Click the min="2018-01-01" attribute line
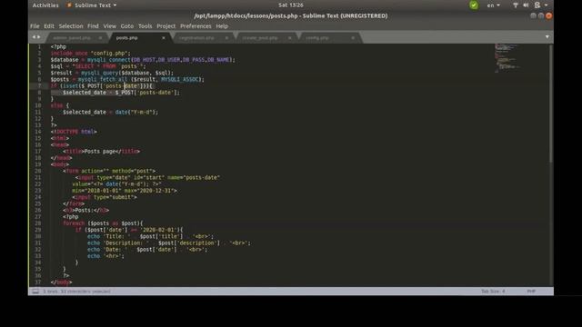The width and height of the screenshot is (582, 327). (125, 191)
